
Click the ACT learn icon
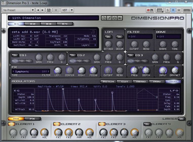[x=150, y=10]
